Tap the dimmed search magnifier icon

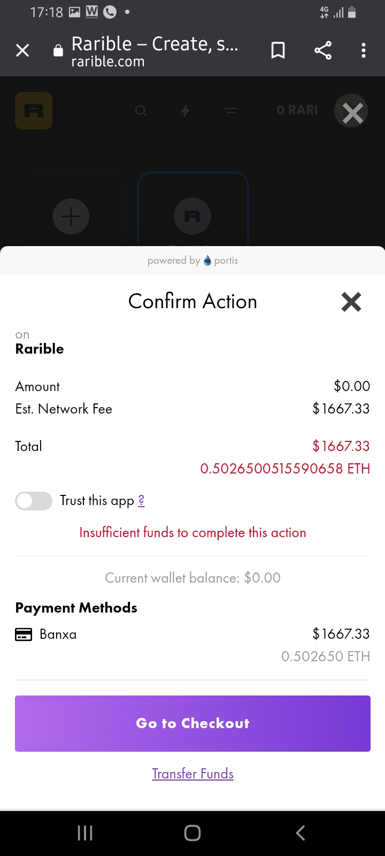tap(141, 111)
